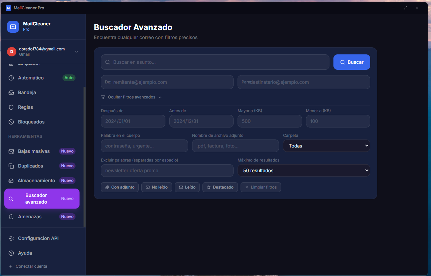Toggle the Con adjunto filter

tap(120, 187)
